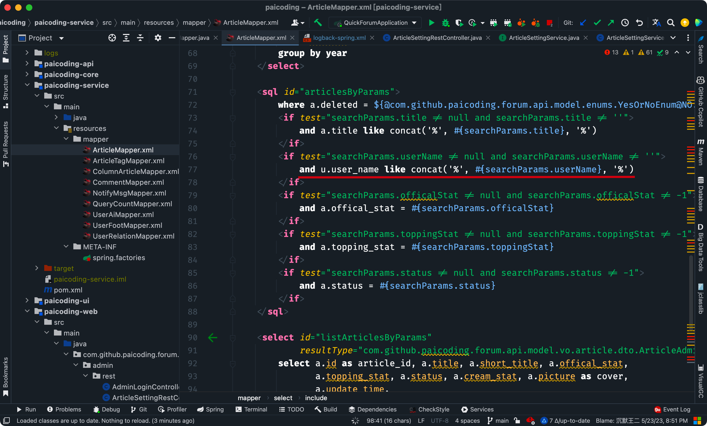
Task: Open CommentMapper.xml in the project tree
Action: (x=128, y=182)
